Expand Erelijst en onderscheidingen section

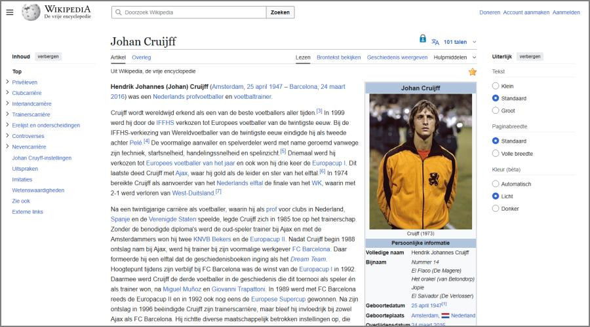(7, 125)
